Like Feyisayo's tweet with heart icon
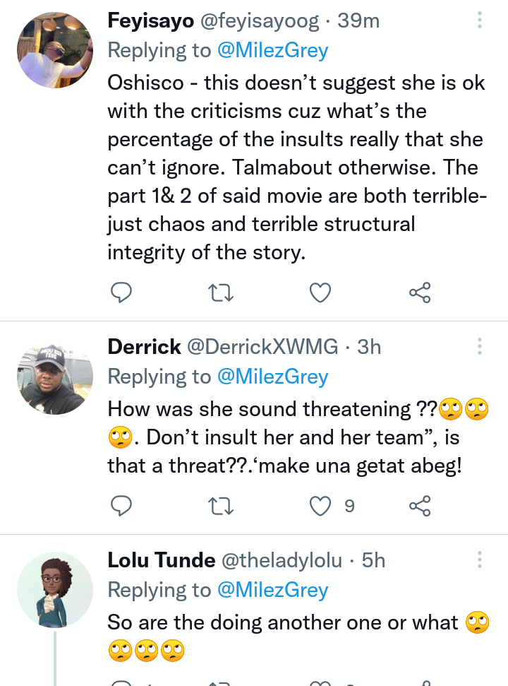The image size is (508, 686). point(320,292)
